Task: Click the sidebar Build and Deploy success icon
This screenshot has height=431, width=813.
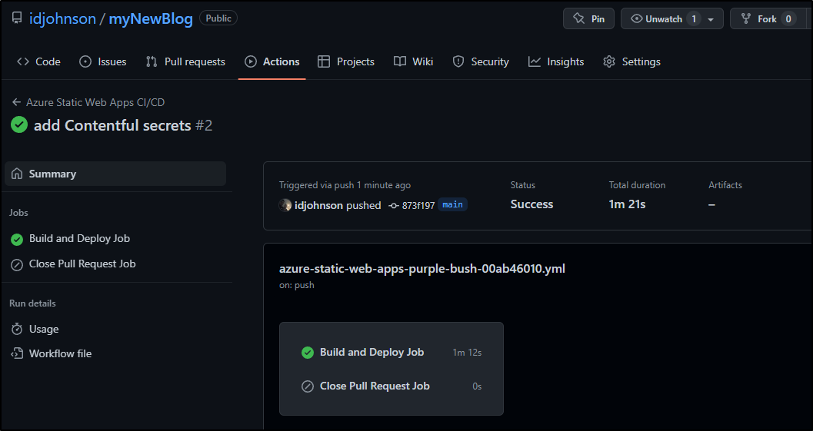Action: pyautogui.click(x=17, y=240)
